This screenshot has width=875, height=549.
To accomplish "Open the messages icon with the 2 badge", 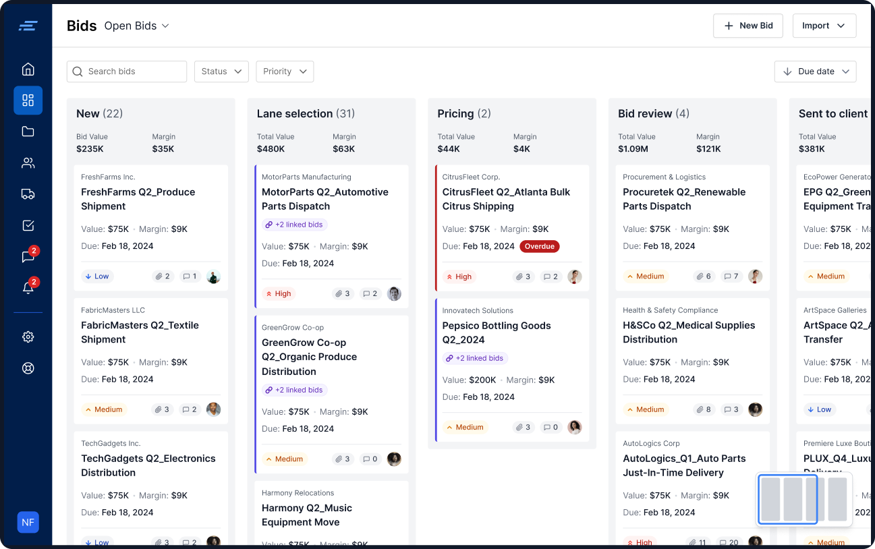I will 28,257.
